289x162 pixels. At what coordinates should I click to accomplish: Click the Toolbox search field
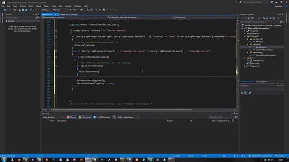click(20, 18)
